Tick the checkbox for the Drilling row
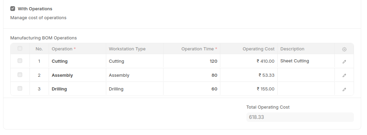 click(x=20, y=88)
